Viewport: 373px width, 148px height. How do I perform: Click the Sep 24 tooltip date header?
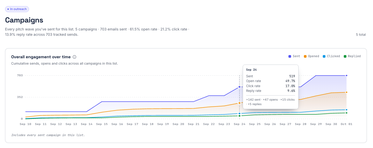point(252,70)
